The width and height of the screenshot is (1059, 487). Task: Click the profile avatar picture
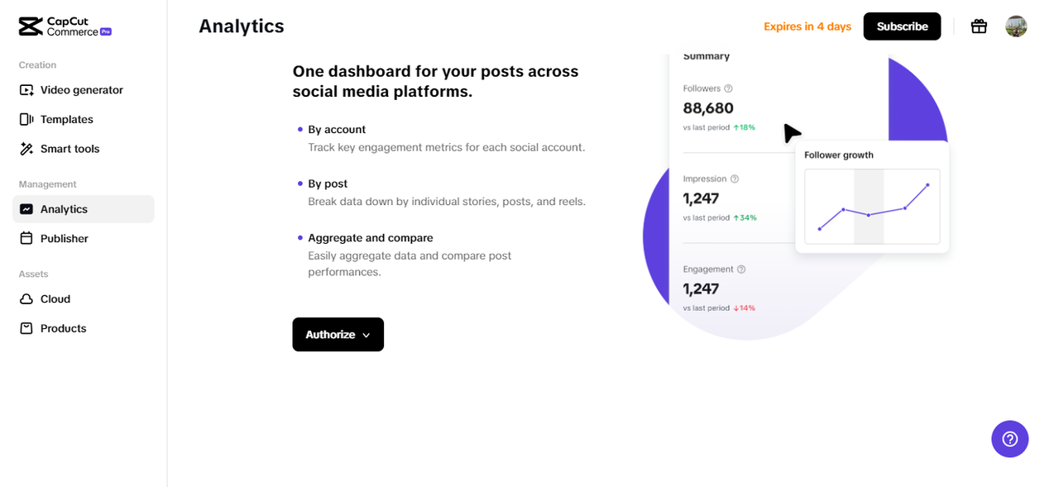(1016, 26)
